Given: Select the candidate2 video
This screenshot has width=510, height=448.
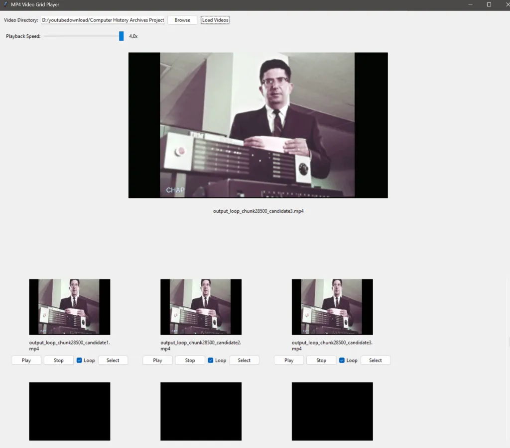Looking at the screenshot, I should point(244,360).
